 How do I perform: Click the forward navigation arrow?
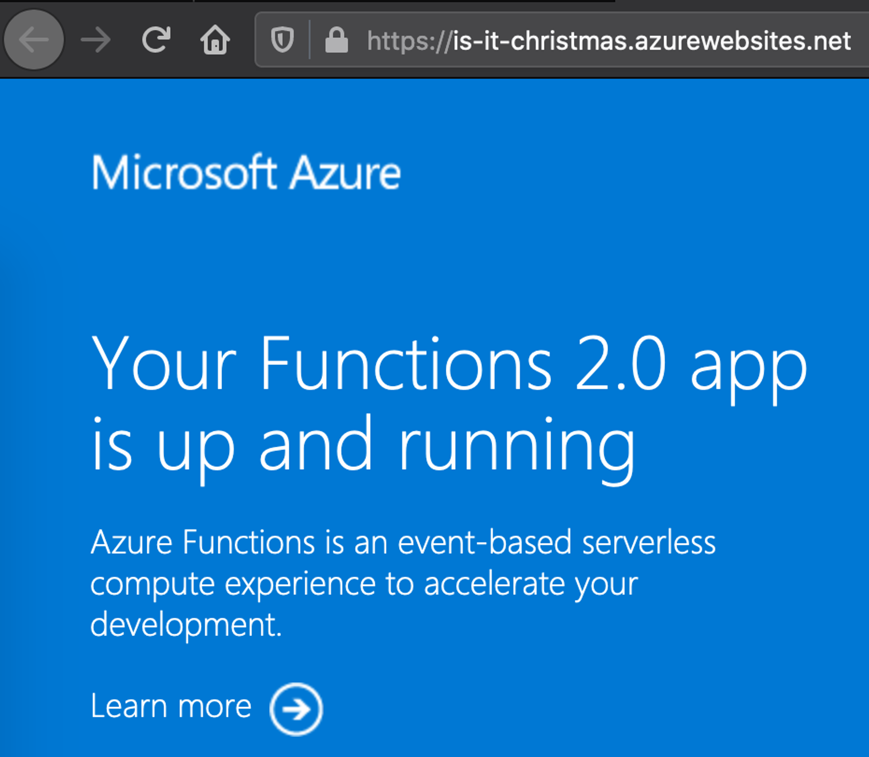click(x=96, y=40)
